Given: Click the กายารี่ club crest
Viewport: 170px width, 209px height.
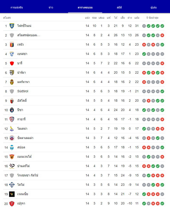Looking at the screenshot, I should tap(12, 119).
